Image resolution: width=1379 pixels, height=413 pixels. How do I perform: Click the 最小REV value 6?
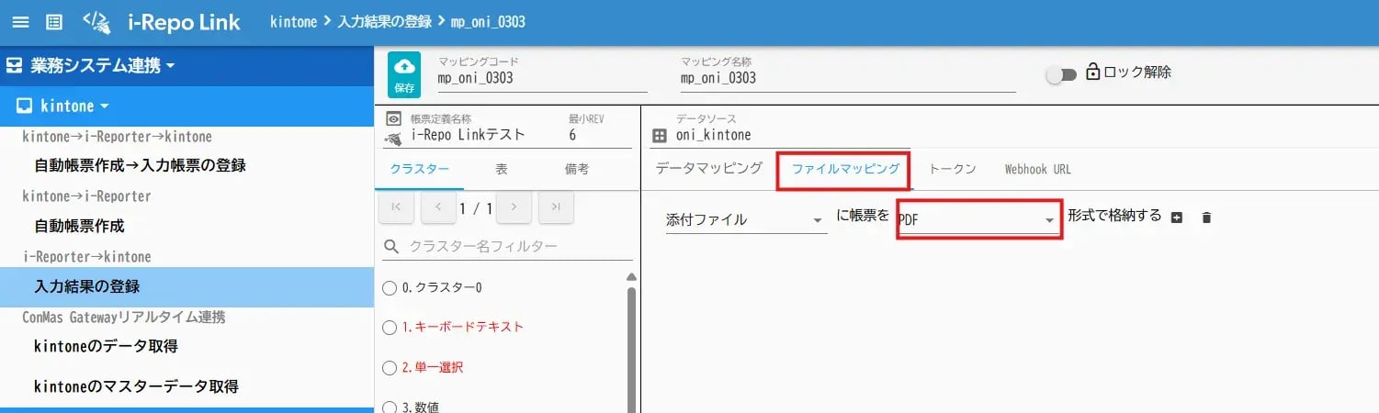(573, 135)
